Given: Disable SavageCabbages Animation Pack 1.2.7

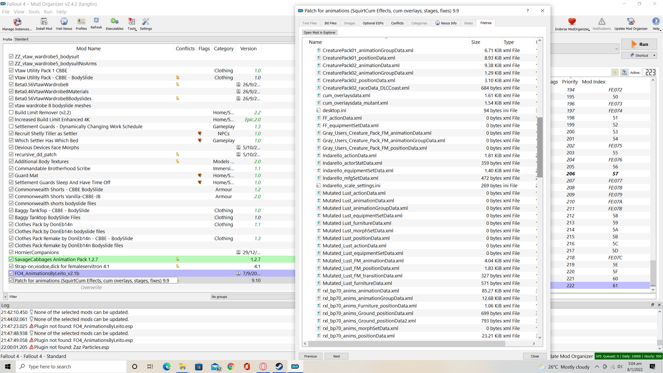Looking at the screenshot, I should 11,259.
